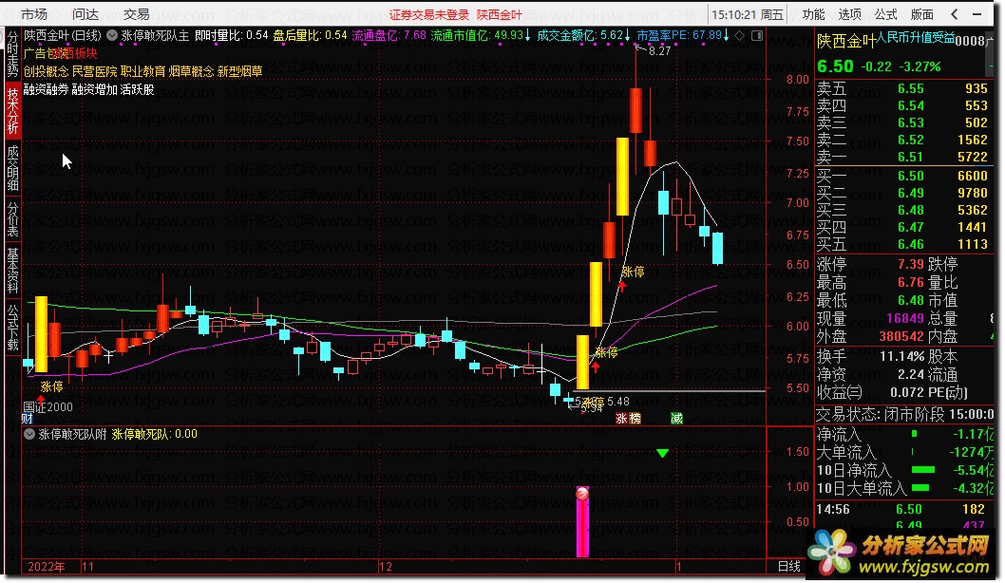Click the 新型烟草 concept tag
The height and width of the screenshot is (583, 1005).
239,72
